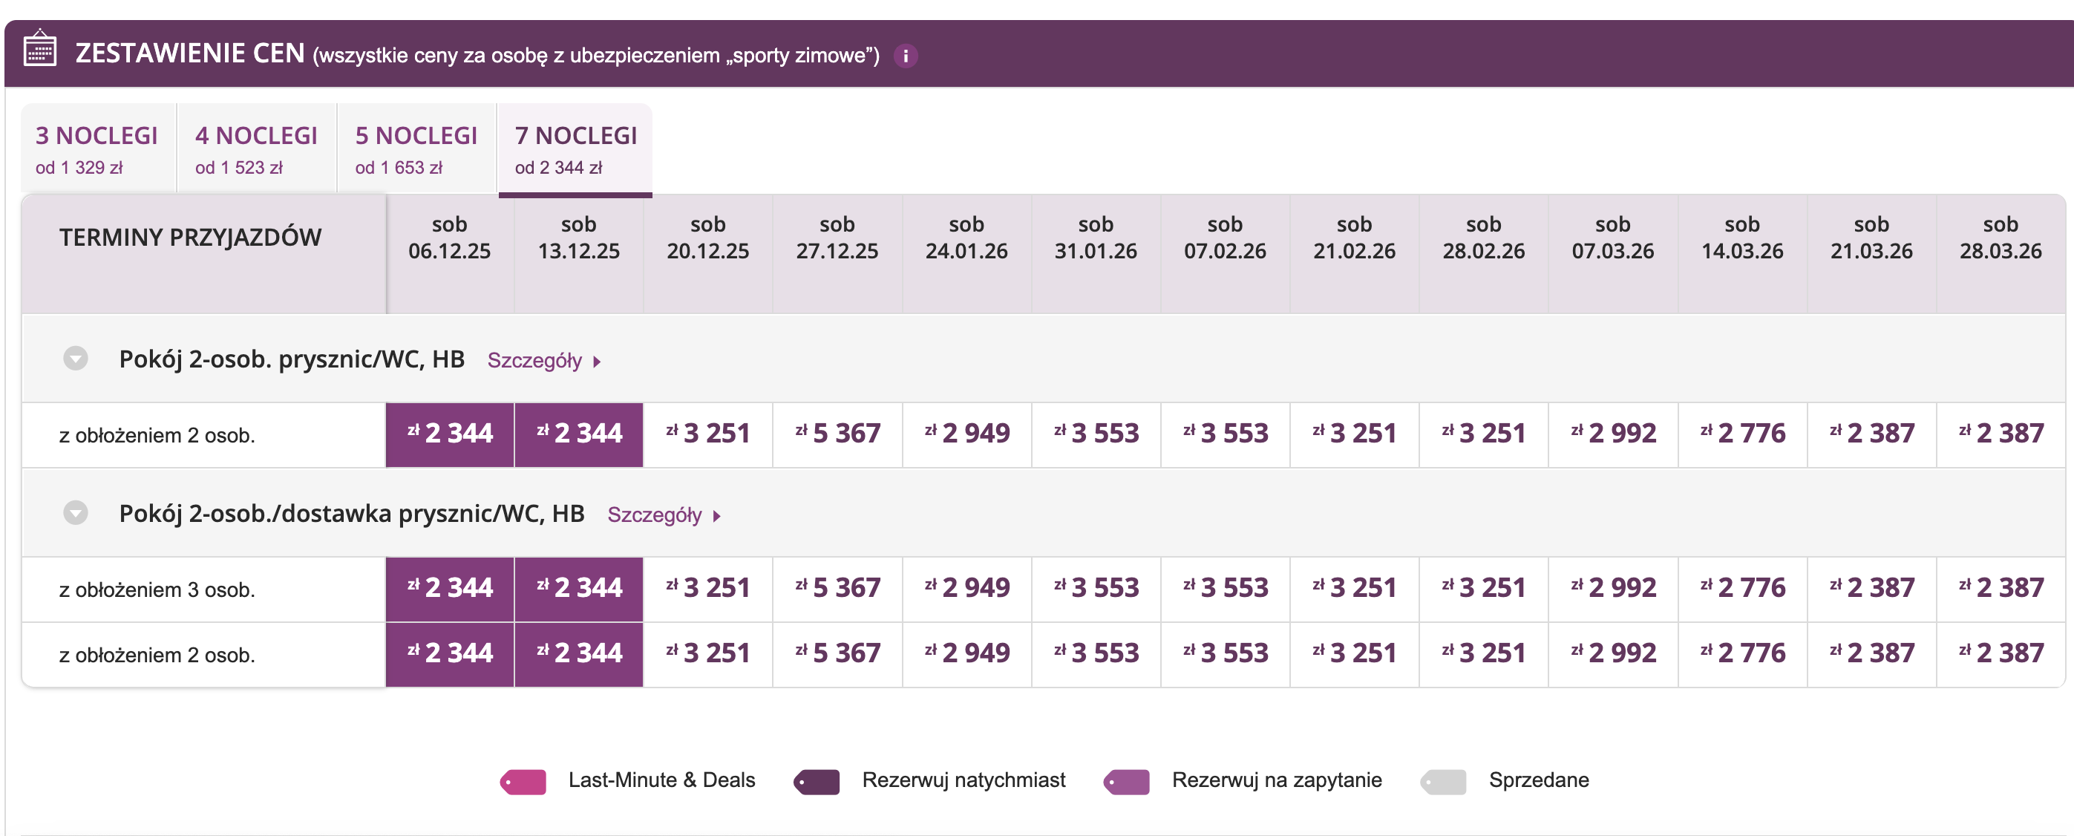
Task: Click the calendar icon beside Zestawienie Cen
Action: pyautogui.click(x=39, y=50)
